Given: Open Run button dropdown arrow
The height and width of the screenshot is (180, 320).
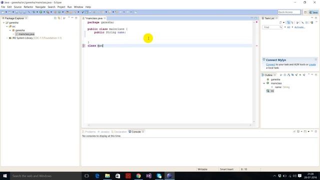Looking at the screenshot, I should coord(44,12).
